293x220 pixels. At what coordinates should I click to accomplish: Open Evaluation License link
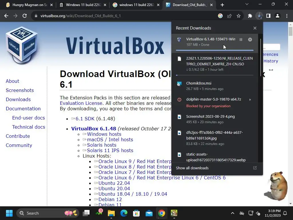[81, 103]
